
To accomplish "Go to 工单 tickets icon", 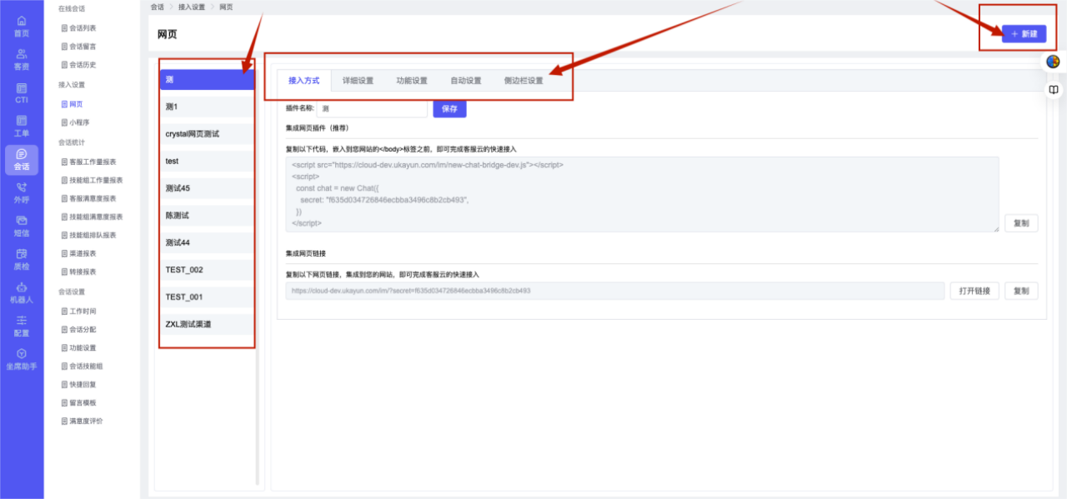I will (x=22, y=126).
